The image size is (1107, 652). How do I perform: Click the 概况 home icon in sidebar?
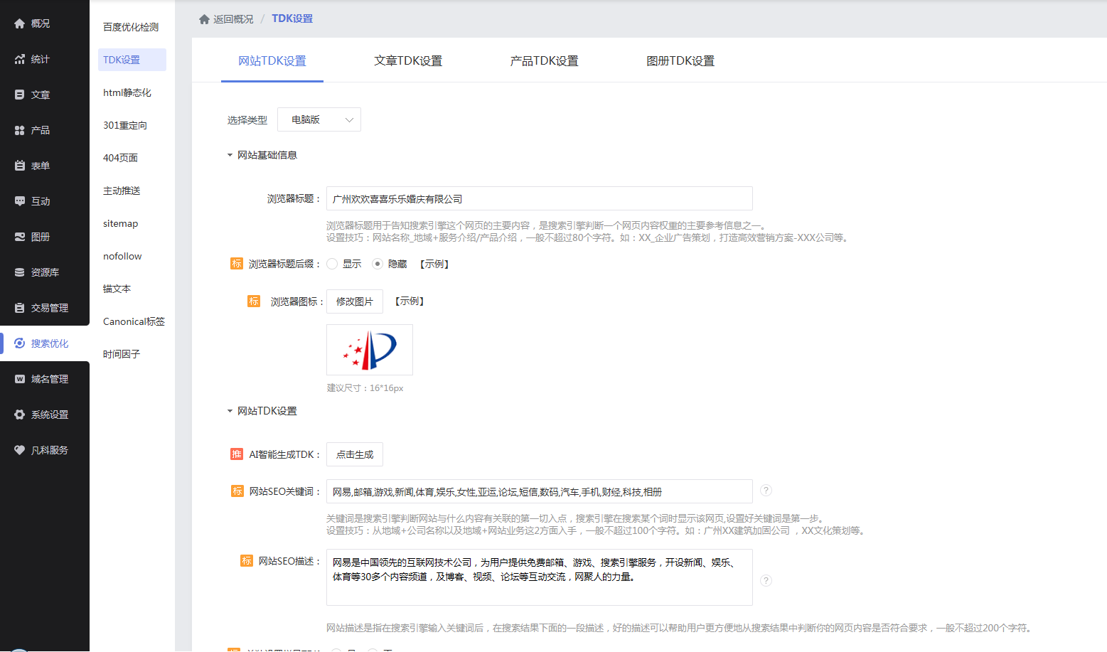(20, 23)
